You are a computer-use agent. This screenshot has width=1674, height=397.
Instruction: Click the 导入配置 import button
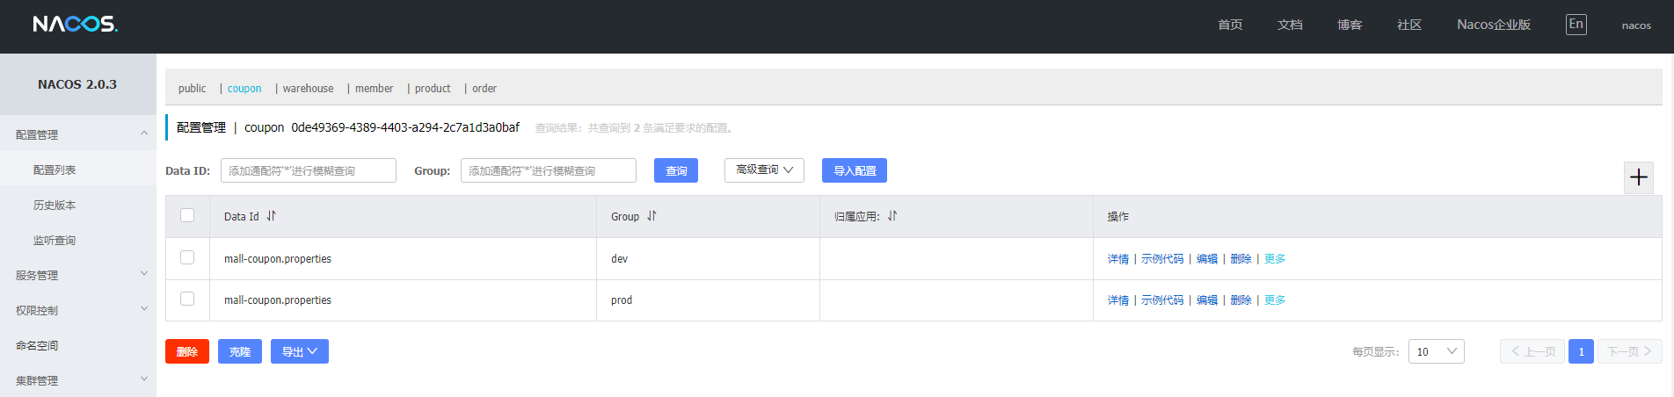855,170
